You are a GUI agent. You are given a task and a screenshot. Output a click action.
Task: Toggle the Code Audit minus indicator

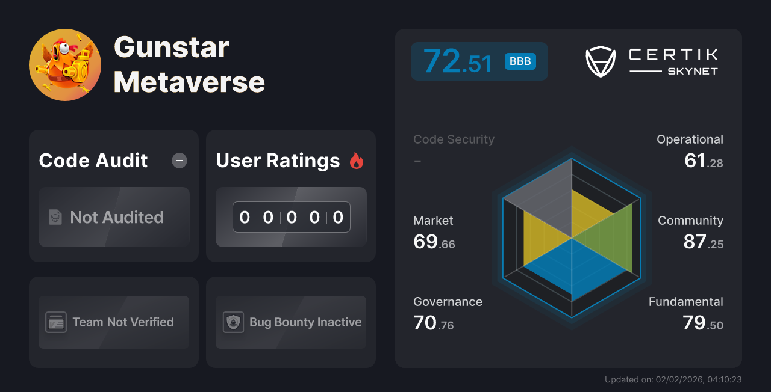(x=179, y=161)
